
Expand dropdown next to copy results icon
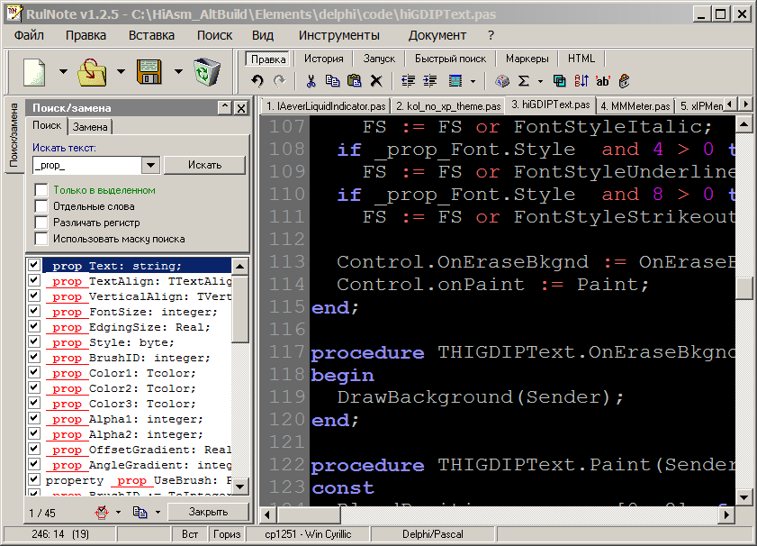[x=158, y=512]
